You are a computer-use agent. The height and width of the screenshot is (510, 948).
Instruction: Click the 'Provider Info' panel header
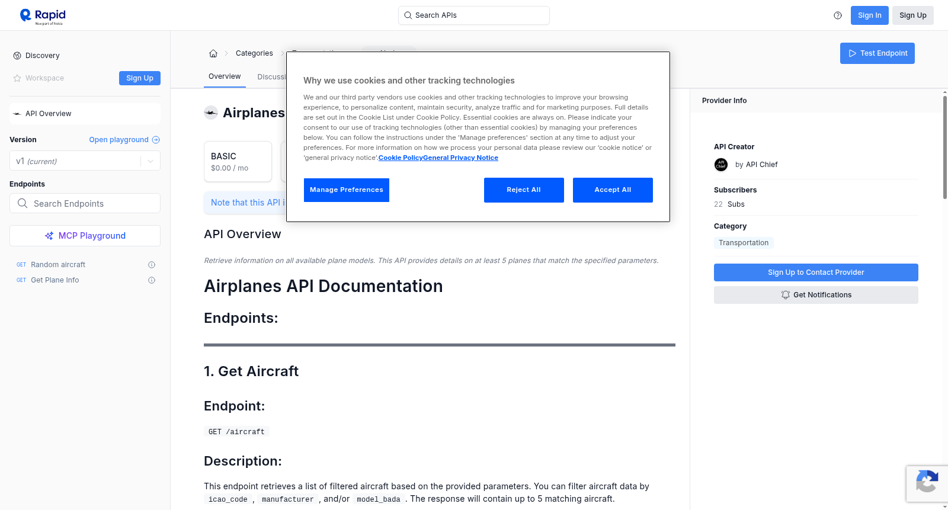tap(724, 101)
